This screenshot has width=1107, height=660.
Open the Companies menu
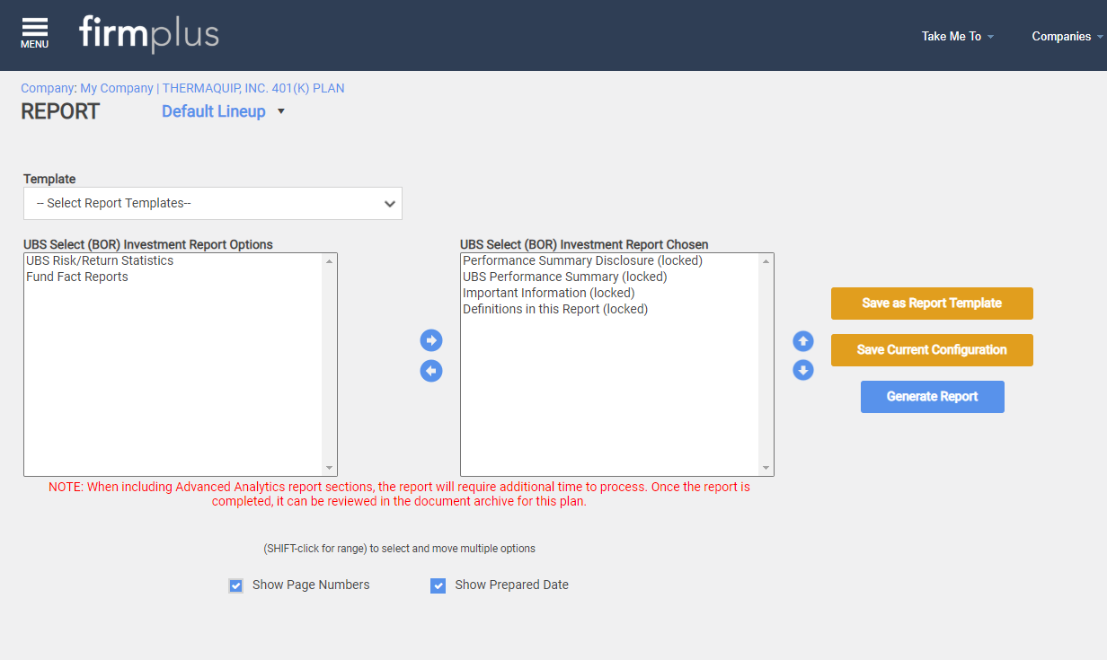pyautogui.click(x=1067, y=37)
